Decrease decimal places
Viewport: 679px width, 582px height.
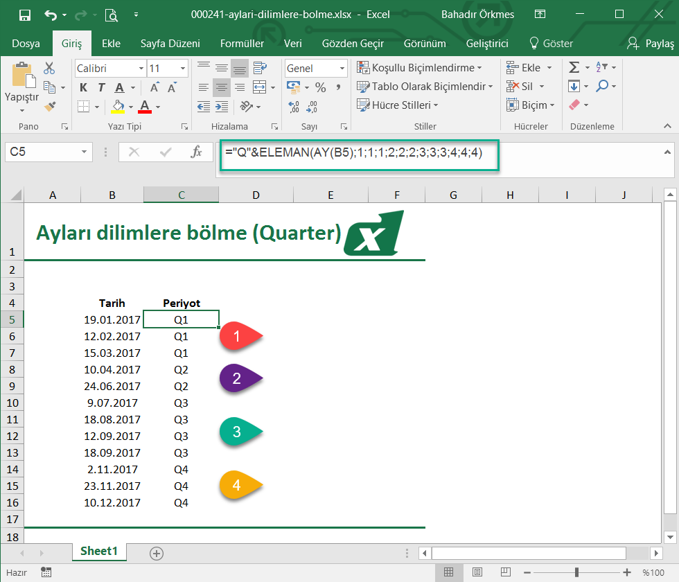click(312, 107)
